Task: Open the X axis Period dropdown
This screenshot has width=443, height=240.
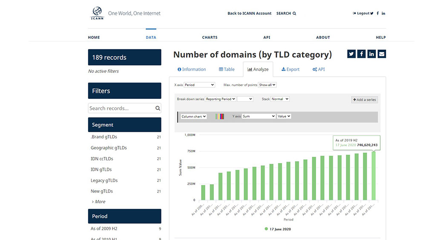Action: click(200, 85)
